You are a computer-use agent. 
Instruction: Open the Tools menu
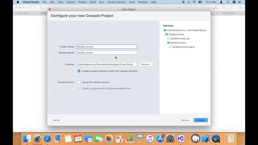[x=132, y=2]
